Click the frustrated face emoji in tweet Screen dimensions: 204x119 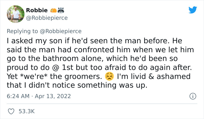click(109, 77)
